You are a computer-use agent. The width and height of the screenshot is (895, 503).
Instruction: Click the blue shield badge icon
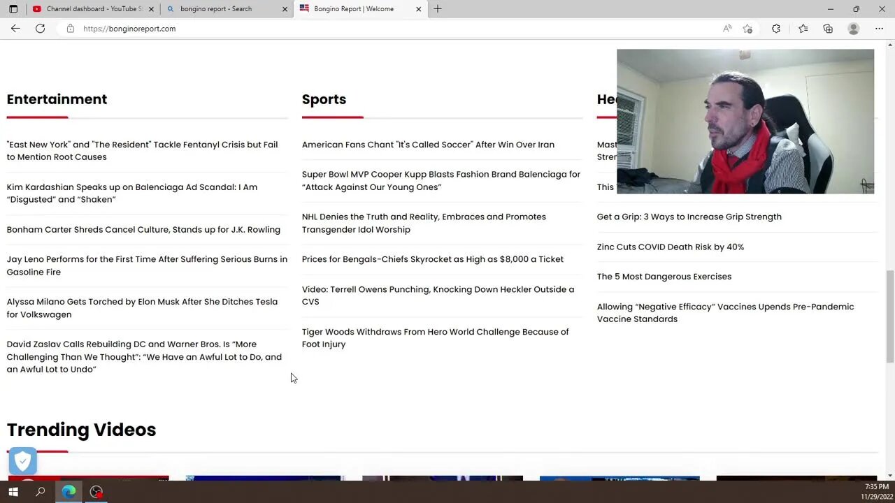click(22, 461)
